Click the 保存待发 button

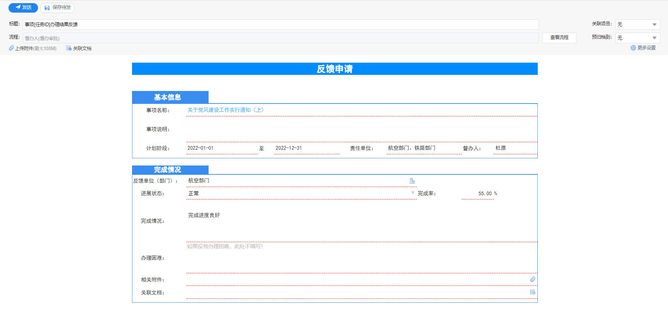click(x=57, y=8)
